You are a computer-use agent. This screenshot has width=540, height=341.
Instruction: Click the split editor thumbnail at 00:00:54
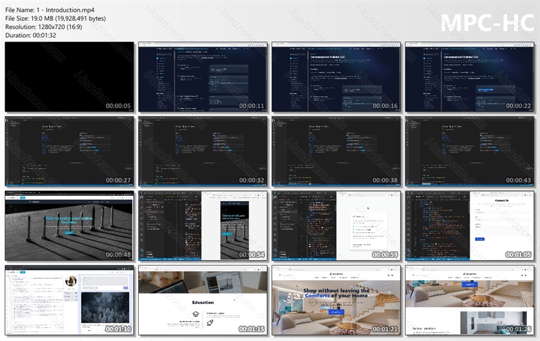click(203, 225)
